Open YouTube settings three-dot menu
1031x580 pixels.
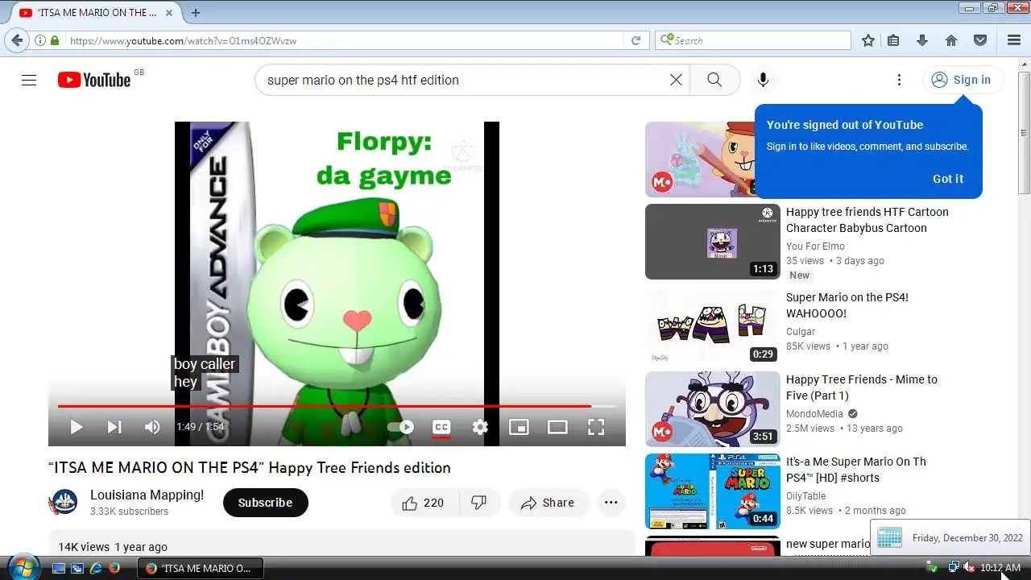tap(899, 80)
